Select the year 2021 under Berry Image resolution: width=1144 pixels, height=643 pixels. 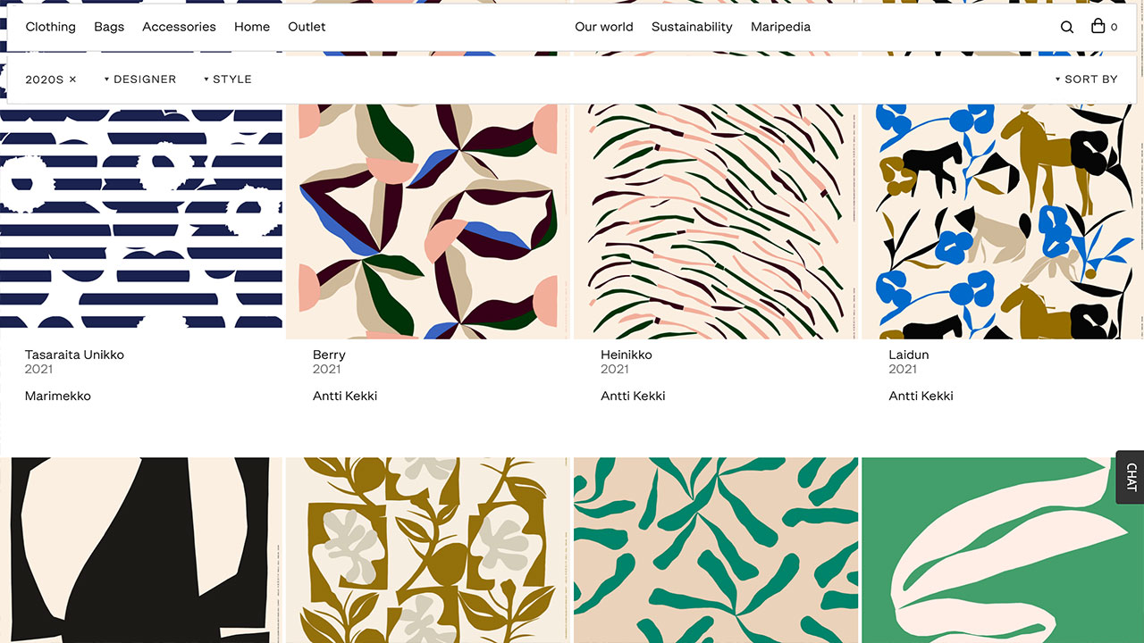pyautogui.click(x=326, y=369)
